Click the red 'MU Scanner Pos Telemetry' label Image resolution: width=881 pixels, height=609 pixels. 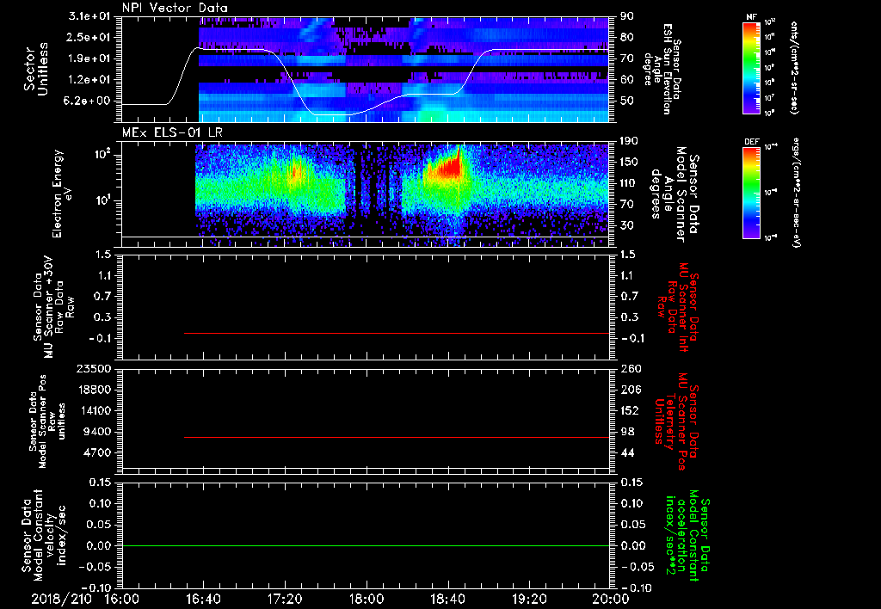point(676,421)
